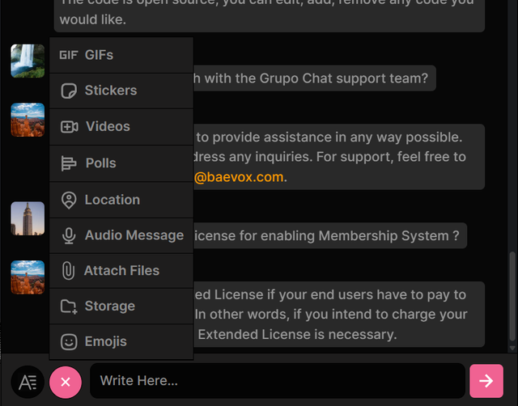Select Audio Message menu entry
This screenshot has height=406, width=518.
(x=134, y=235)
